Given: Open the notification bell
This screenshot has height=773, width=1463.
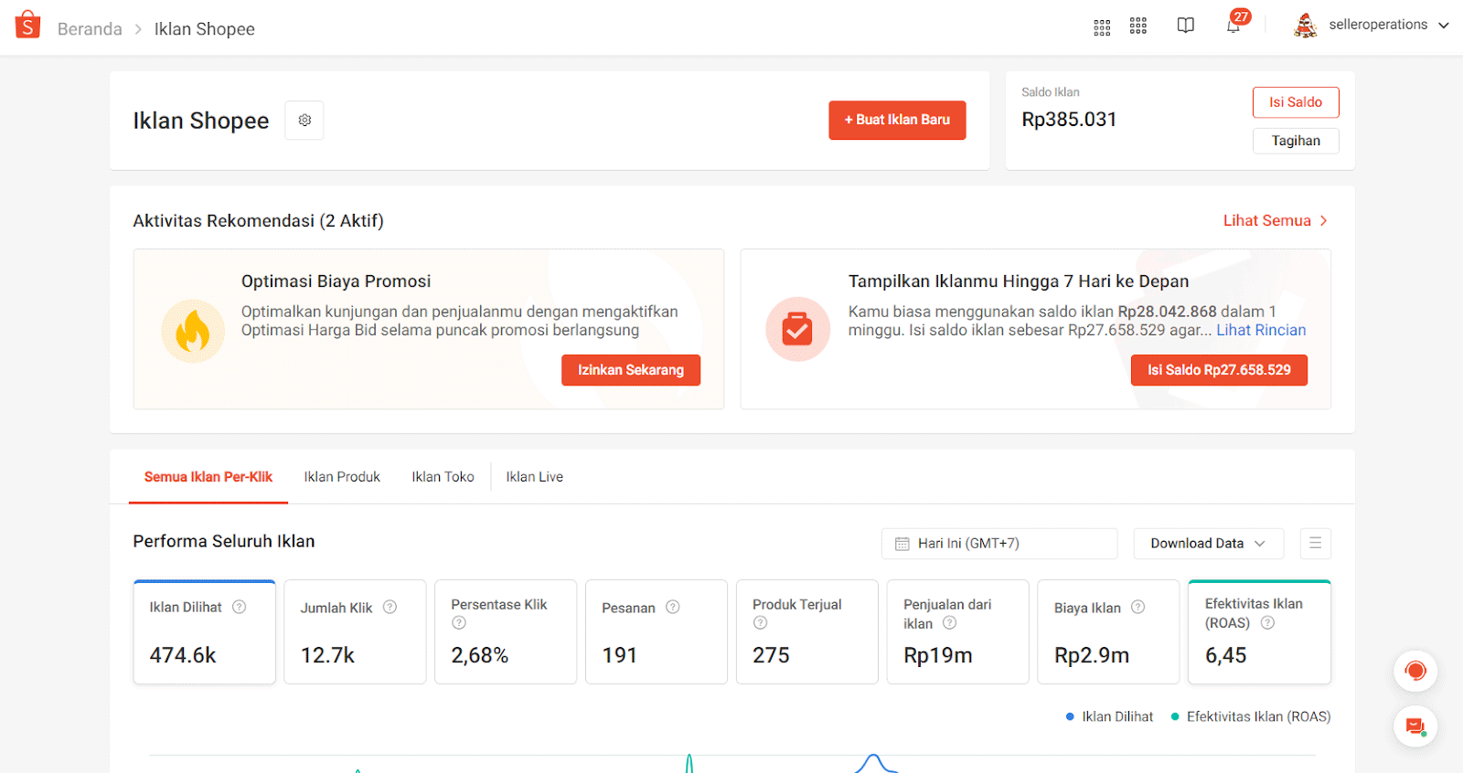Looking at the screenshot, I should 1233,26.
